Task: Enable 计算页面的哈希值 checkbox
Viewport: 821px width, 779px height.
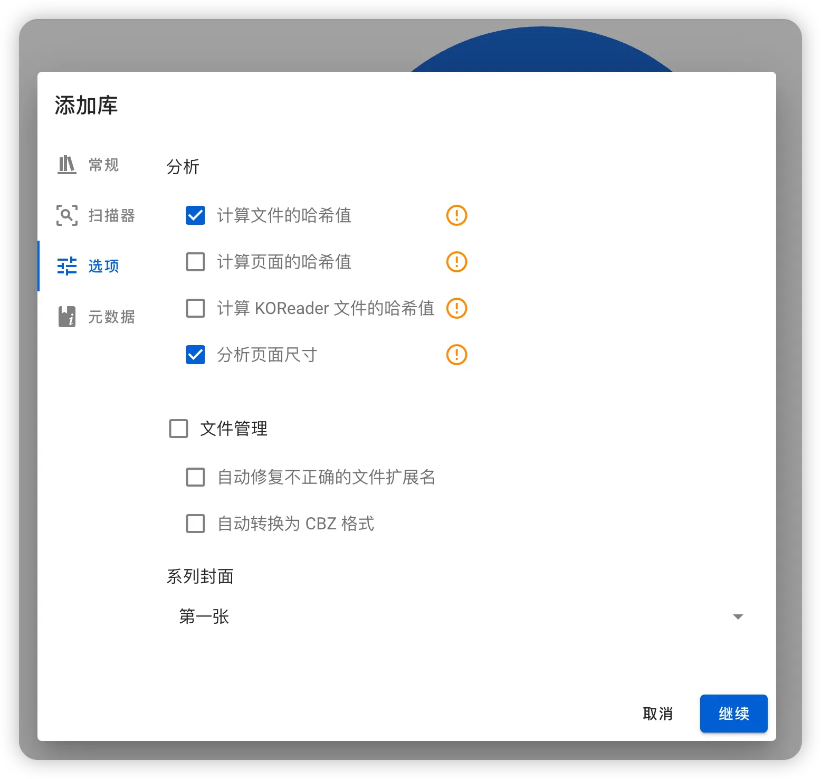Action: 196,262
